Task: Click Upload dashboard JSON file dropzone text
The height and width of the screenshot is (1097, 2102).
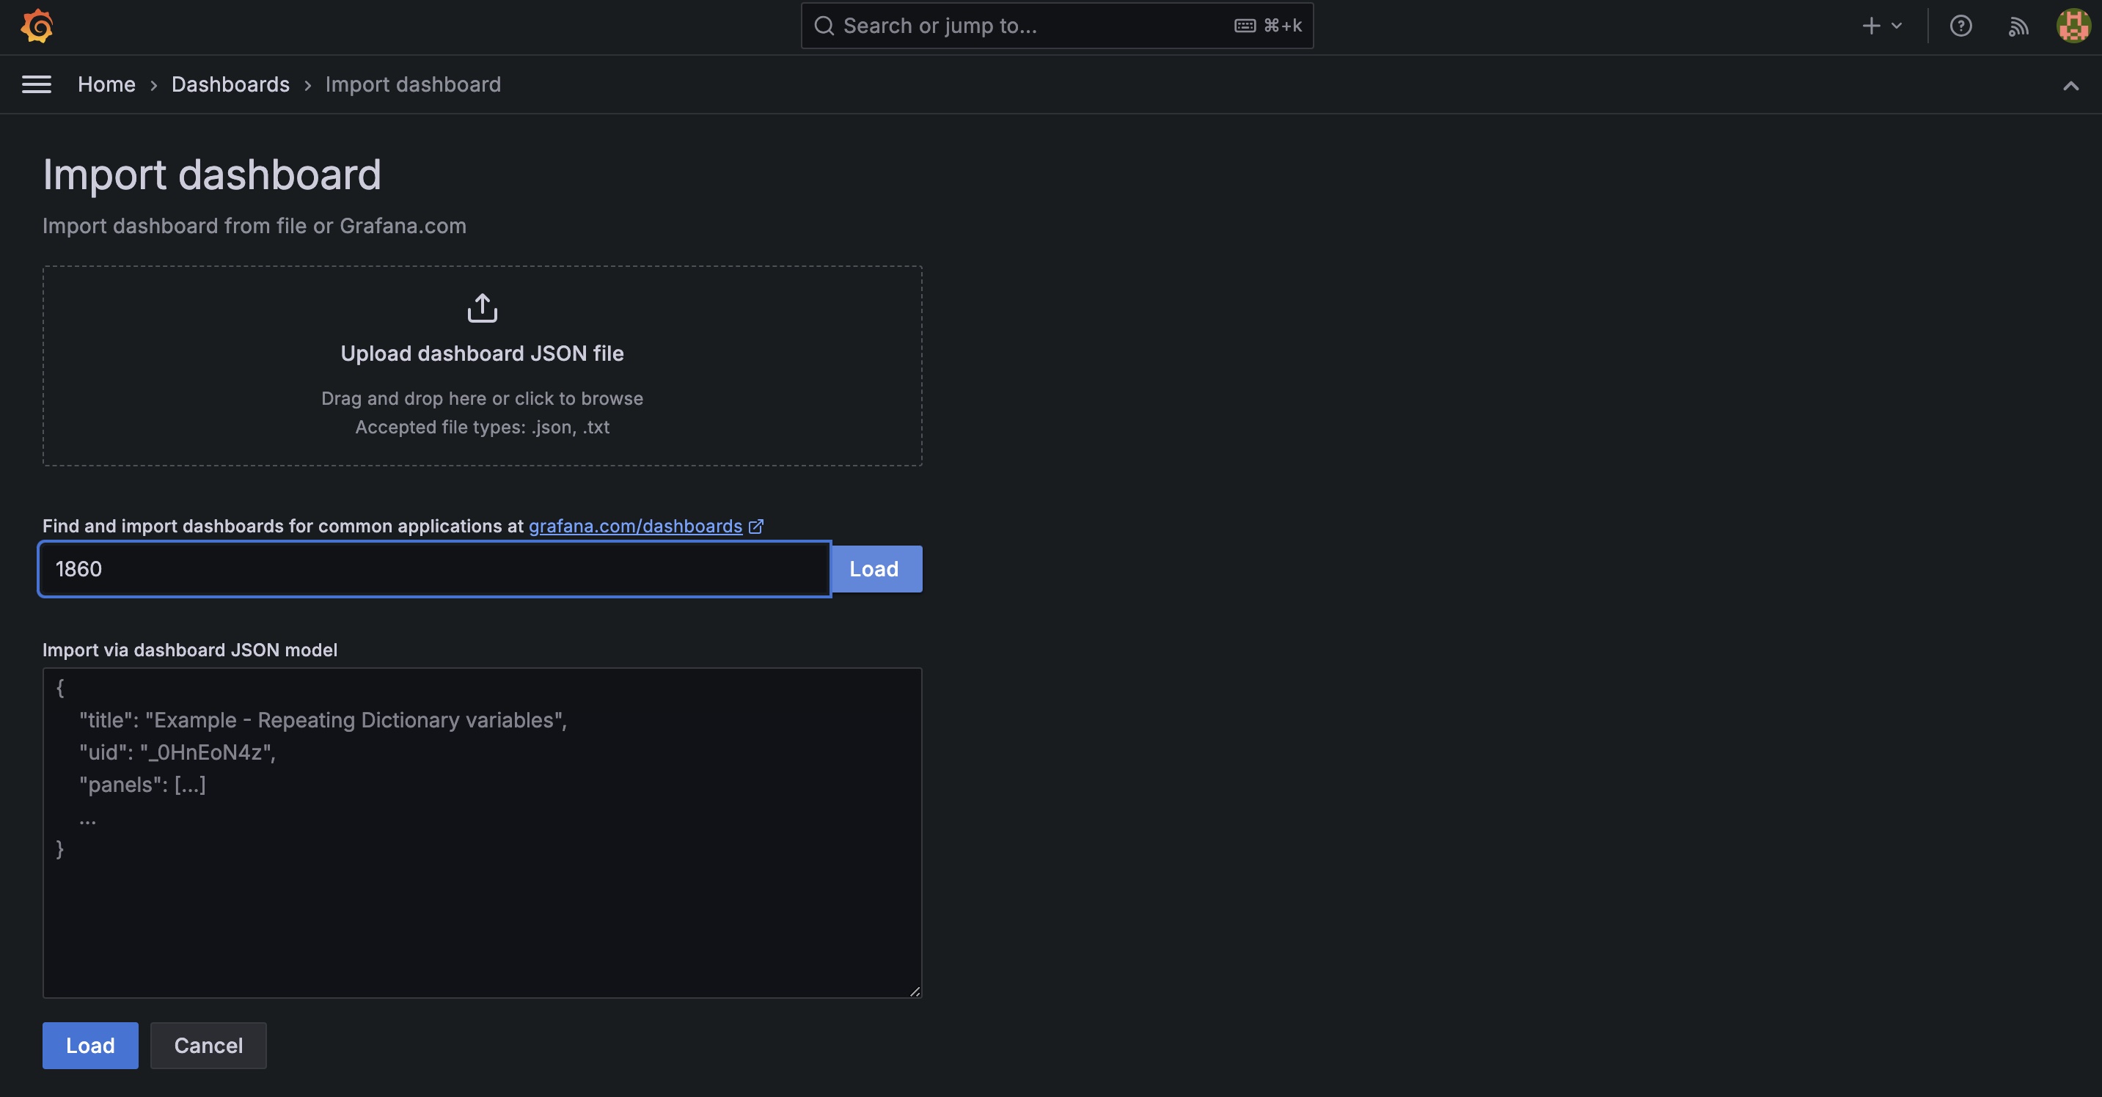Action: coord(483,353)
